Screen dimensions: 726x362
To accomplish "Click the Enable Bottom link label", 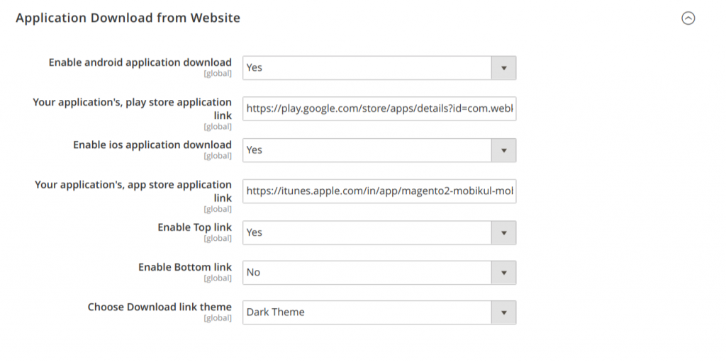I will [x=184, y=267].
